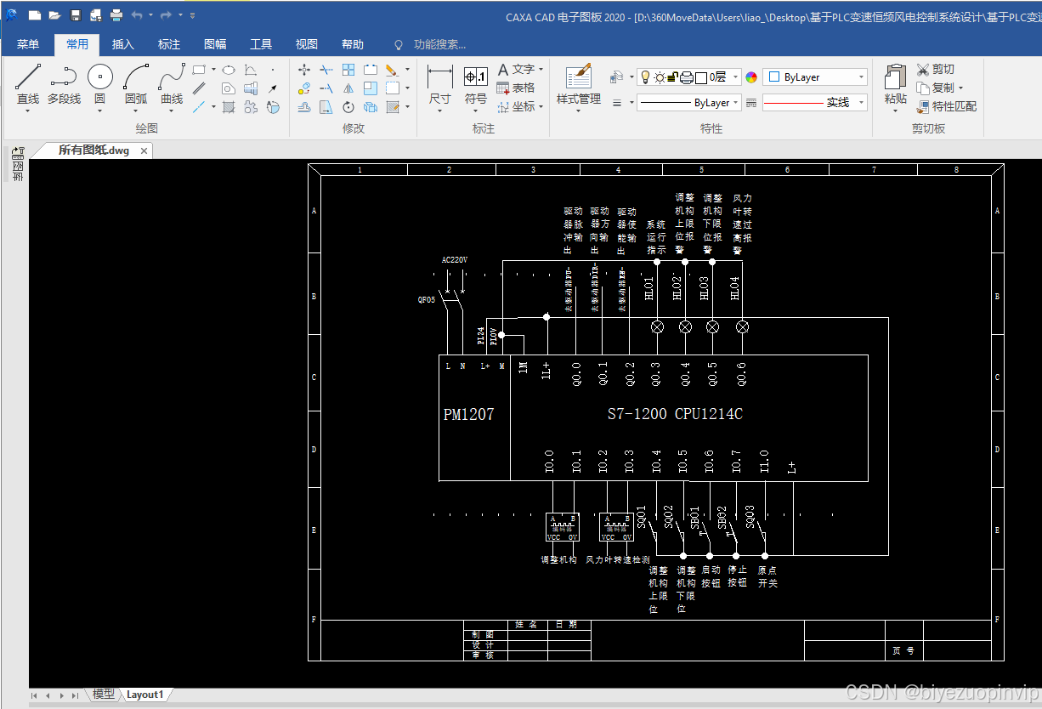Viewport: 1042px width, 709px height.
Task: Select the Parallel lines tool
Action: pyautogui.click(x=199, y=88)
